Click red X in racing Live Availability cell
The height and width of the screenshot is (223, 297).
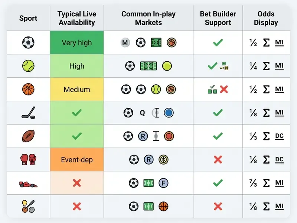click(x=77, y=183)
